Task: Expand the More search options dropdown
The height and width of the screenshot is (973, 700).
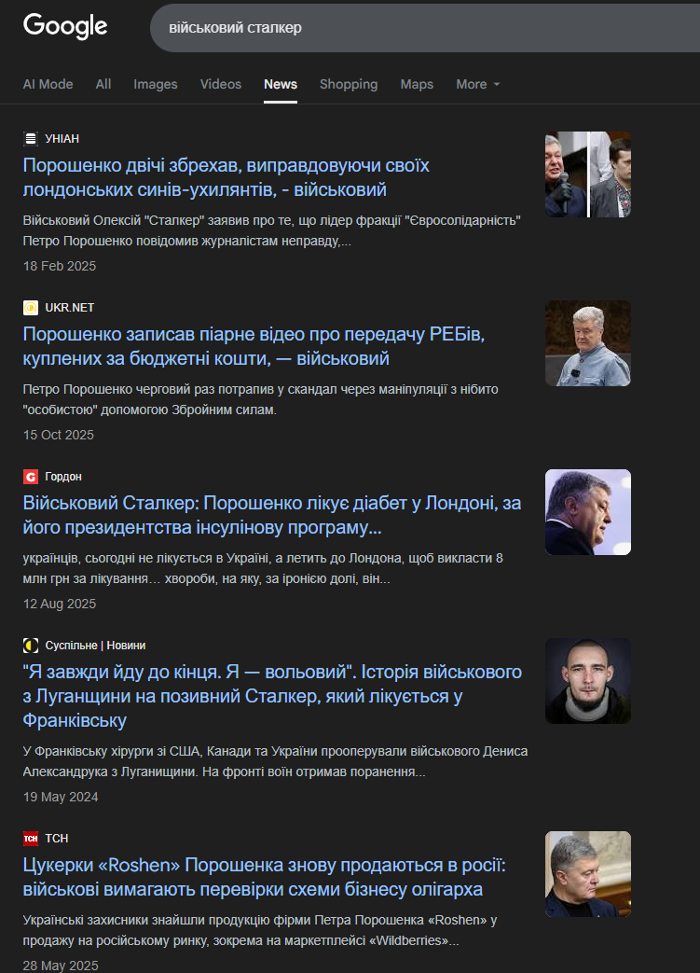Action: pyautogui.click(x=477, y=84)
